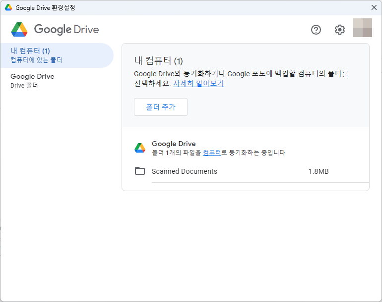Click the folder icon beside Scanned Documents
The image size is (382, 302).
point(140,171)
